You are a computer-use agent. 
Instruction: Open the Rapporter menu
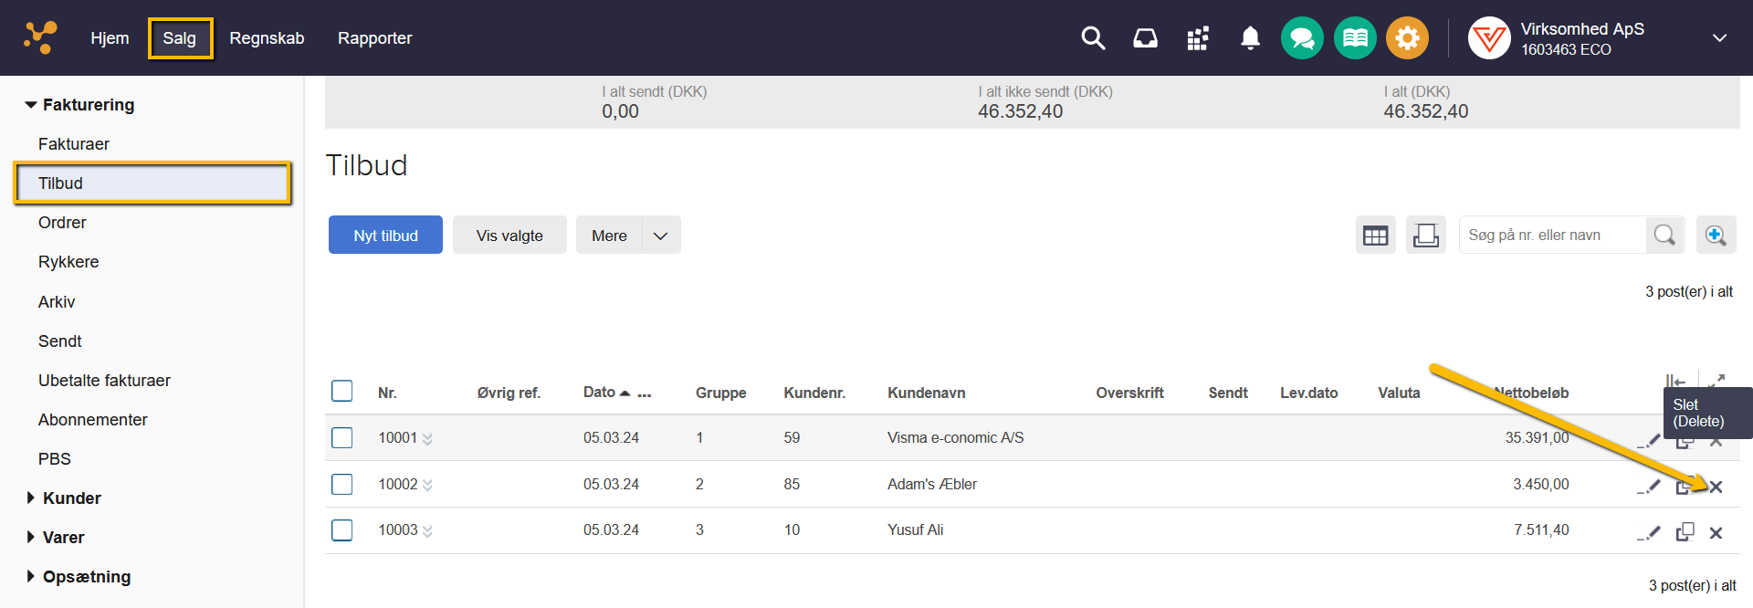point(374,38)
